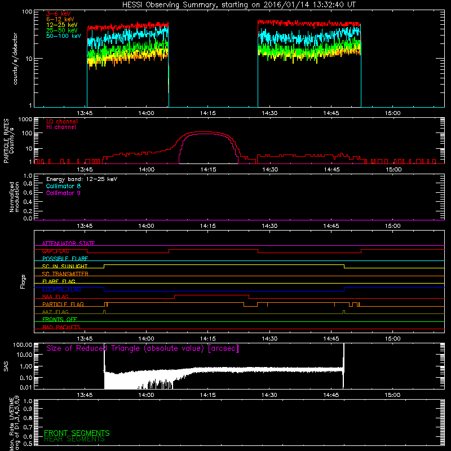The image size is (451, 451).
Task: Click the '25-50 keV' legend label
Action: [x=62, y=30]
